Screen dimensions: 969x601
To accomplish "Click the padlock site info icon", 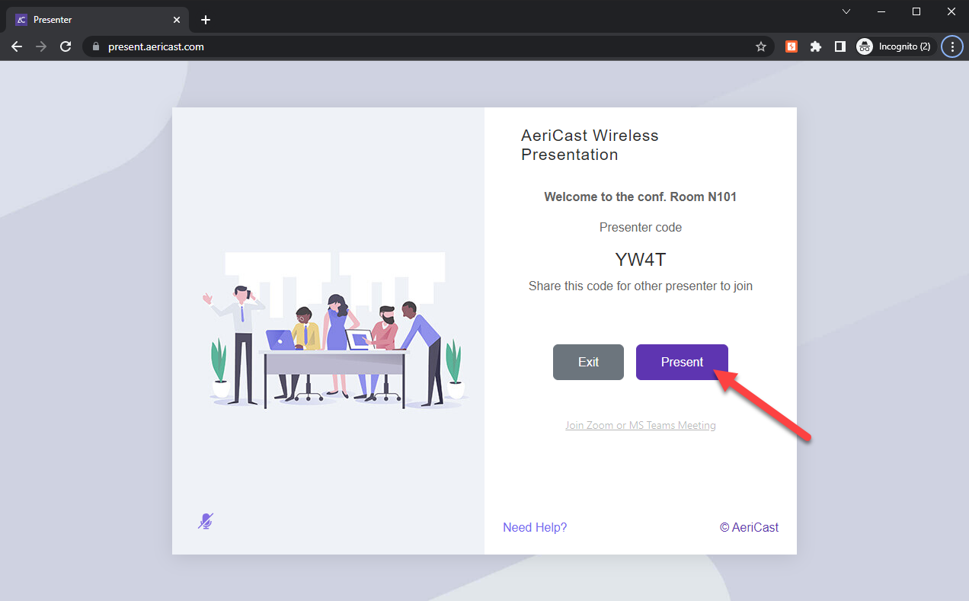I will [x=96, y=46].
